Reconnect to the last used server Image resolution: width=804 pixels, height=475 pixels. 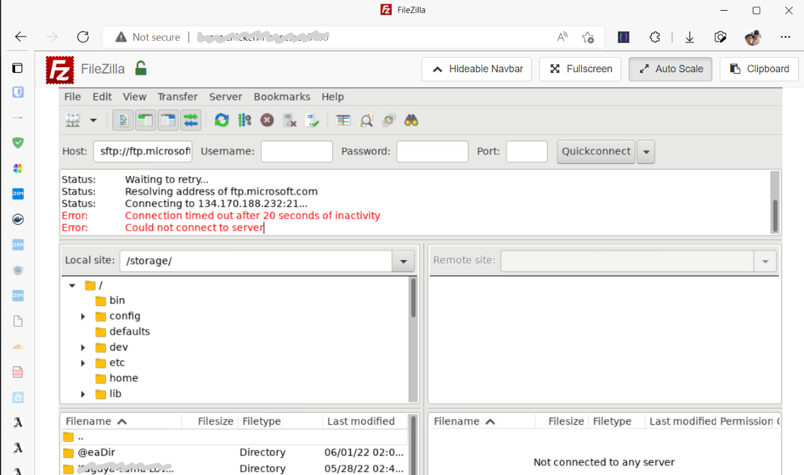click(312, 120)
